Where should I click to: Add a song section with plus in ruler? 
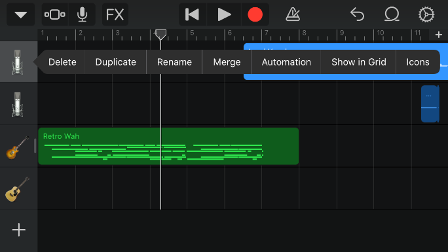439,35
